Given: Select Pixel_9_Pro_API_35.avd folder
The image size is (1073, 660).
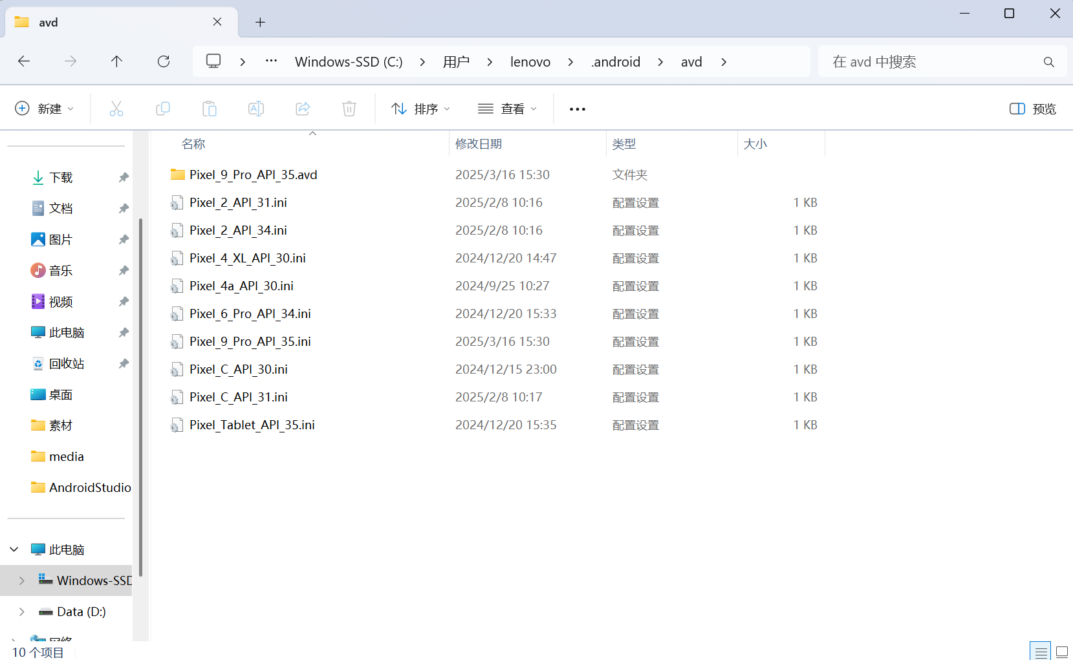Looking at the screenshot, I should [x=254, y=175].
